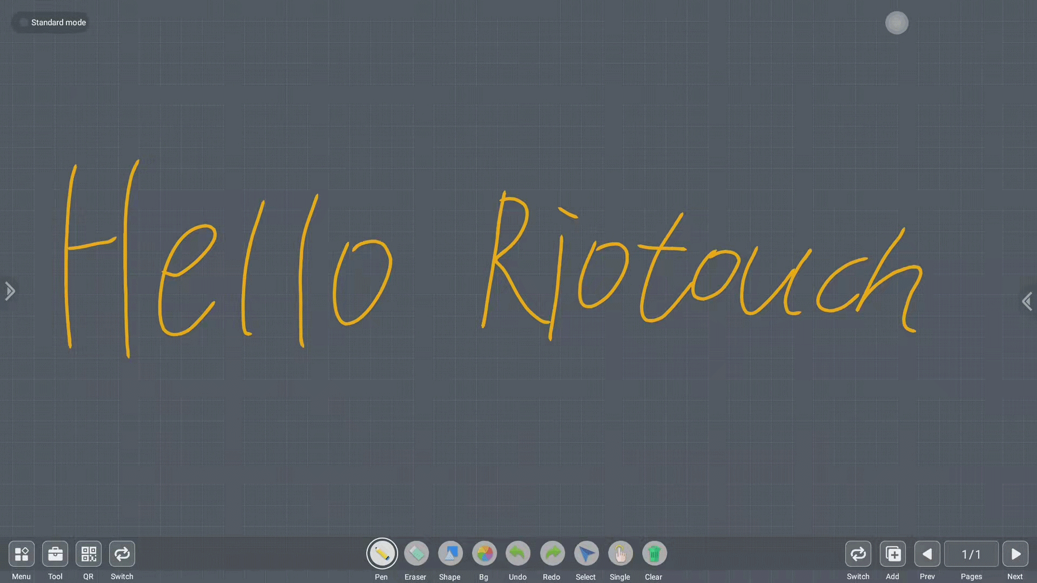Image resolution: width=1037 pixels, height=583 pixels.
Task: Open the Shape tool
Action: point(450,553)
